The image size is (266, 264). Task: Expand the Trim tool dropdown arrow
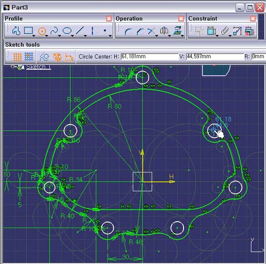156,36
